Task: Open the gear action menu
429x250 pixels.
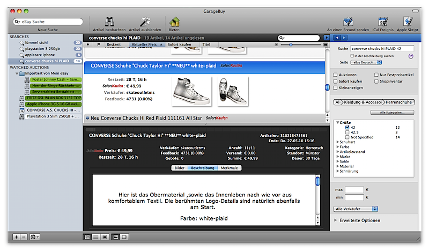Action: pos(34,237)
